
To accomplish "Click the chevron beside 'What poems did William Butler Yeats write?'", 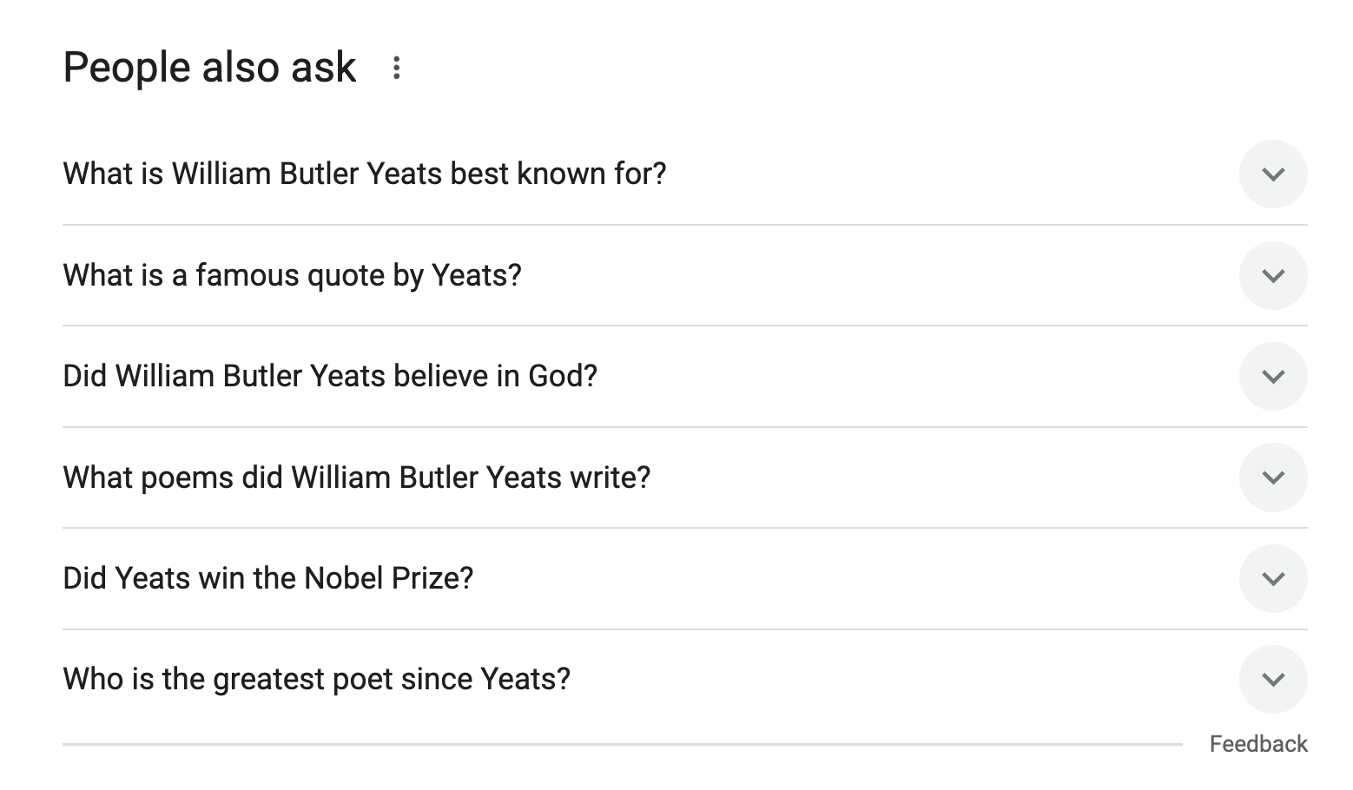I will tap(1272, 477).
